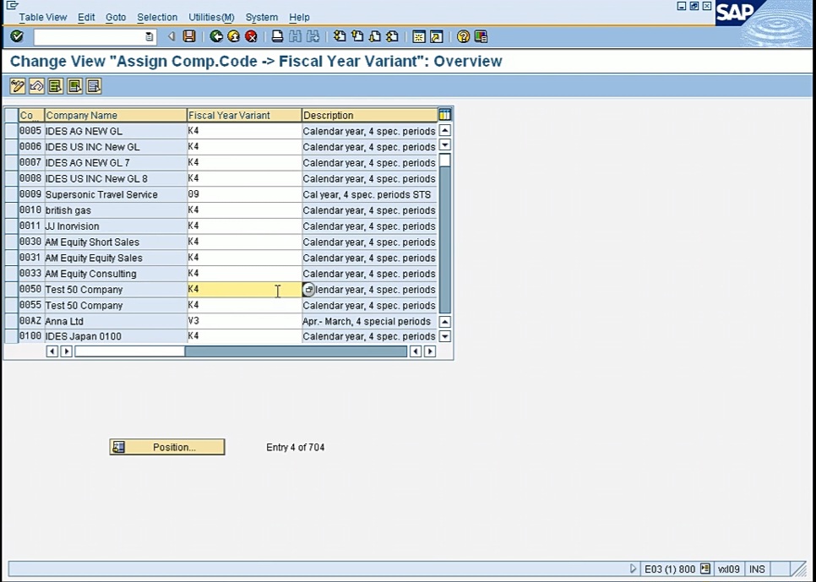Open the Goto menu

[x=116, y=17]
